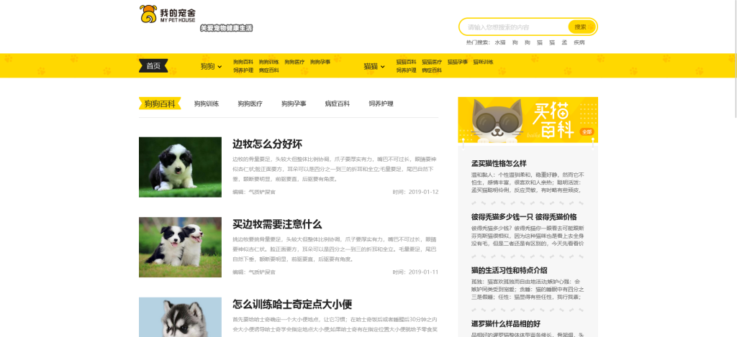Viewport: 737px width, 337px height.
Task: Select the 狗狗孕事 tab
Action: click(294, 103)
